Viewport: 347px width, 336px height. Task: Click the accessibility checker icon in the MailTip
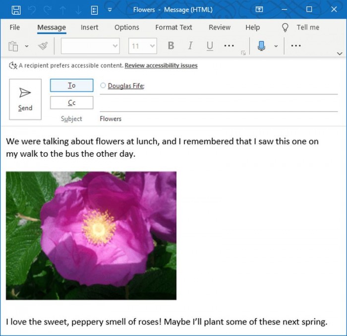click(13, 66)
